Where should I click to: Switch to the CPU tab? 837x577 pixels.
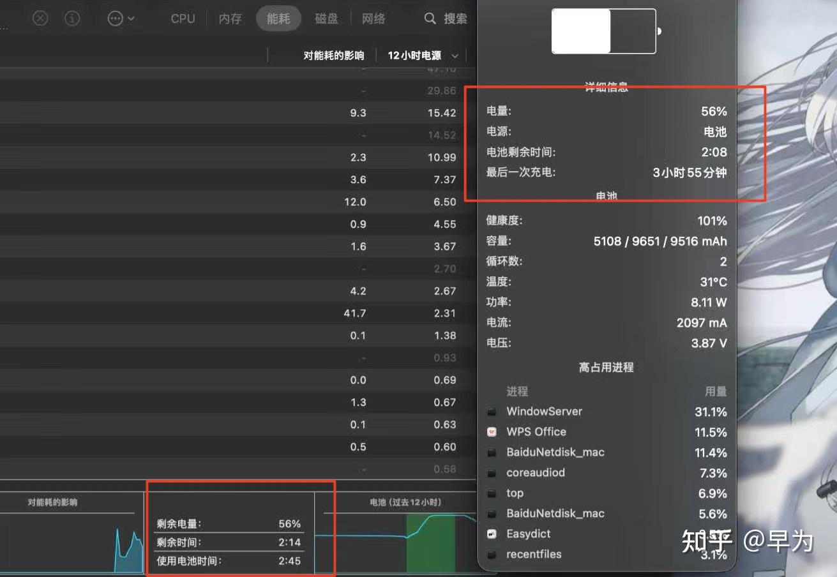tap(183, 19)
